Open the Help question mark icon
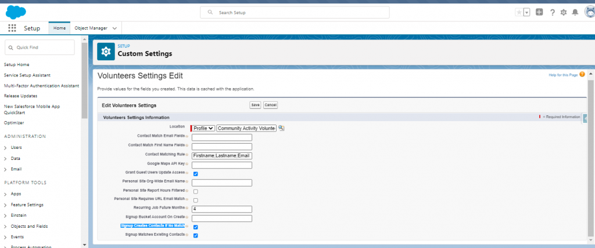 click(553, 13)
